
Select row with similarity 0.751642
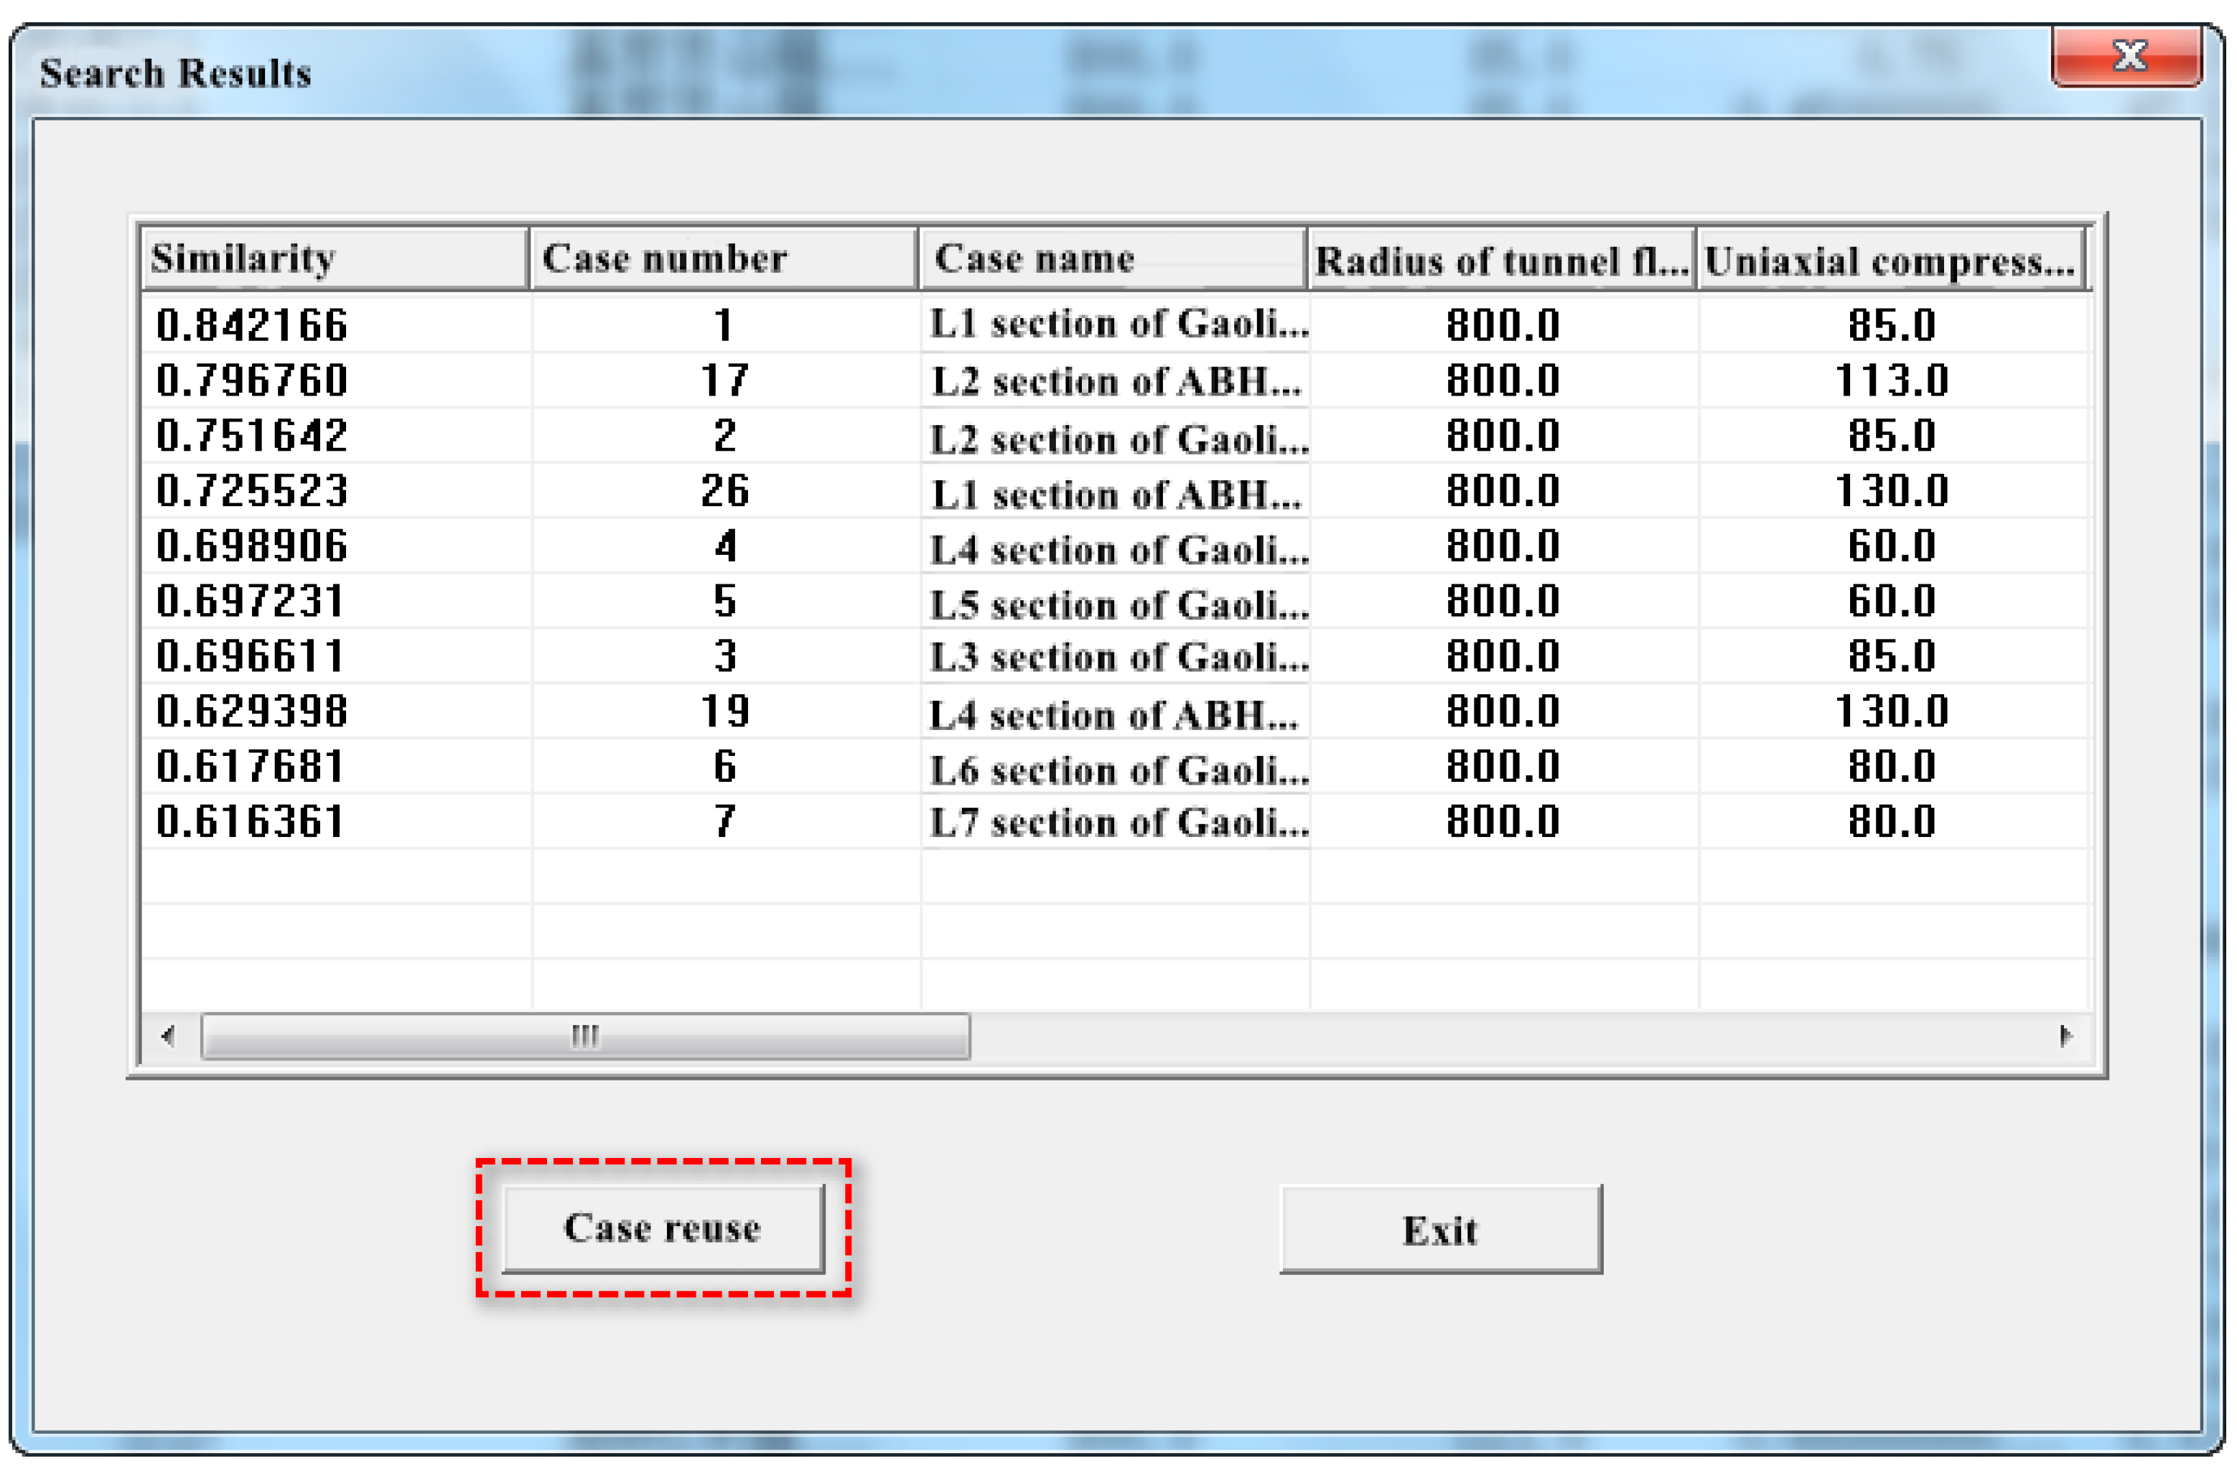[251, 436]
